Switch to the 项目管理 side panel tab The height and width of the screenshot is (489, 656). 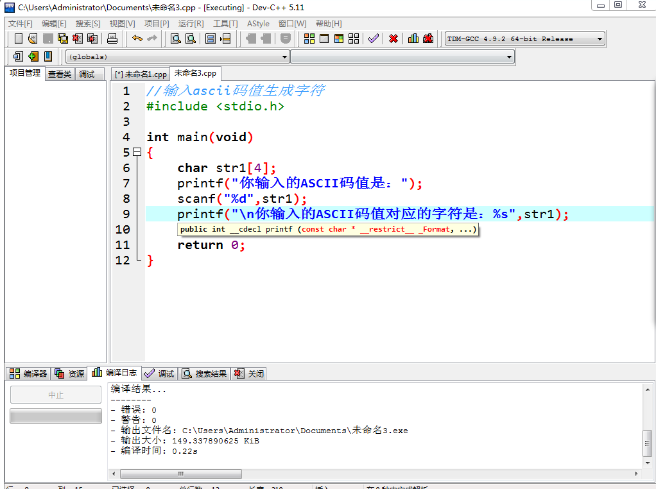[25, 73]
